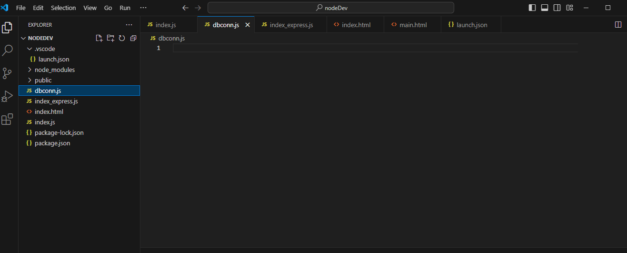This screenshot has height=253, width=627.
Task: Expand the public folder
Action: [x=79, y=80]
